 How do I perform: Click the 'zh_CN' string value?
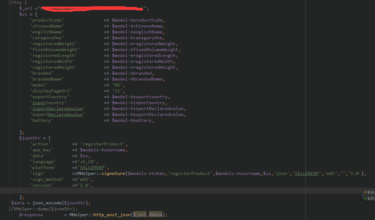pyautogui.click(x=87, y=162)
